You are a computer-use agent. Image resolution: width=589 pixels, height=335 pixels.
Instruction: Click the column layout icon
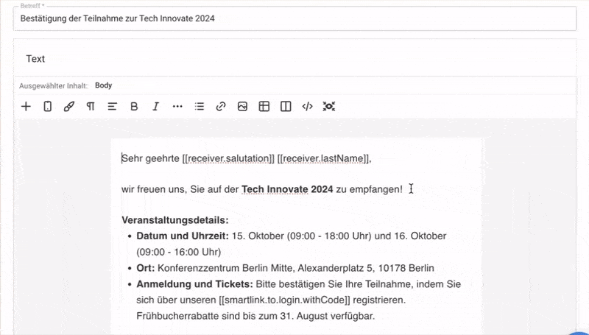coord(286,106)
